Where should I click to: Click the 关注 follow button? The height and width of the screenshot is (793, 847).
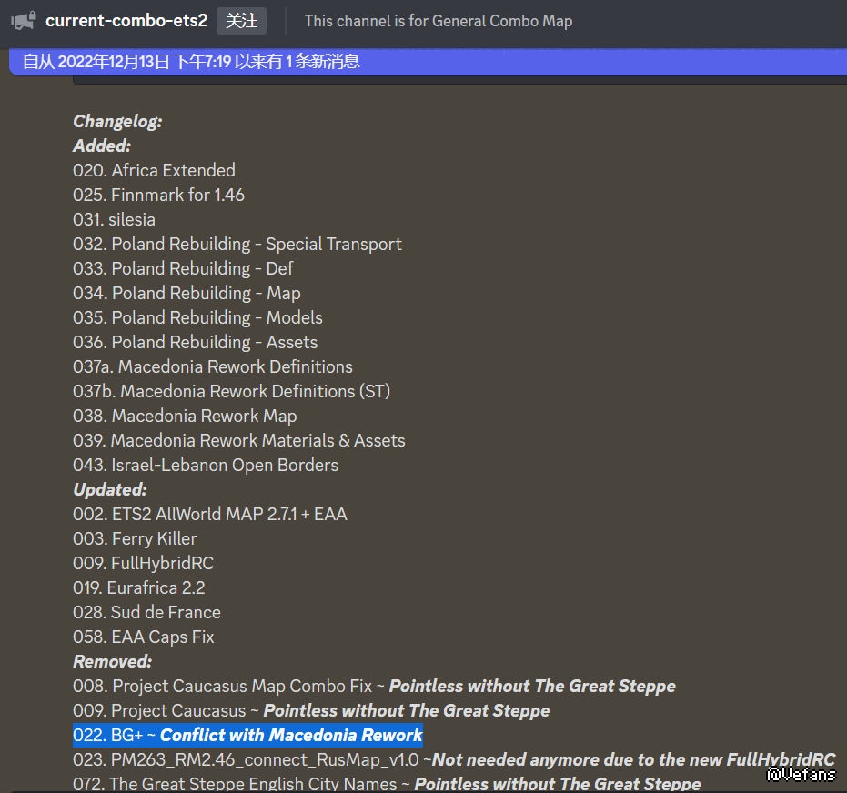click(241, 21)
